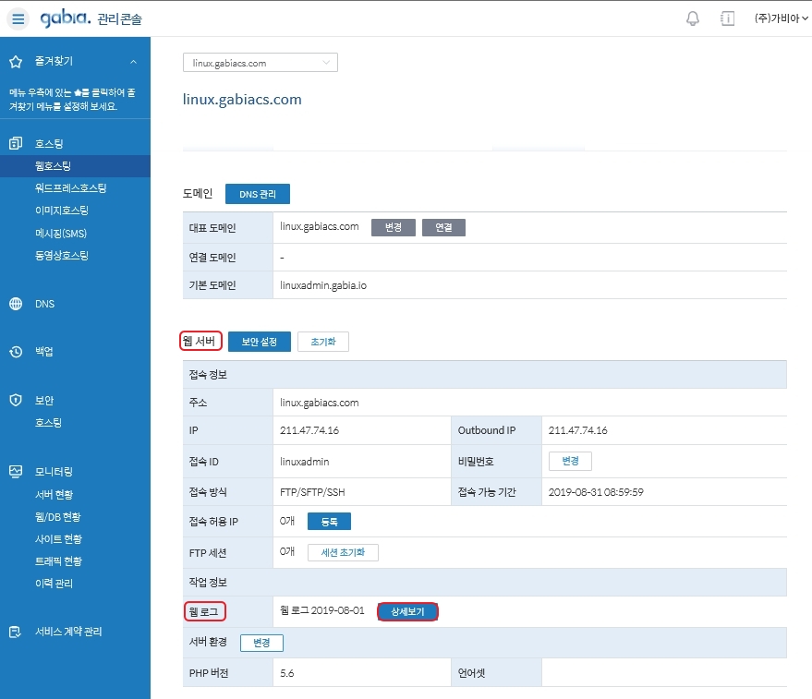Click the 초기화 button next to 웹 서버
Image resolution: width=812 pixels, height=699 pixels.
[323, 342]
